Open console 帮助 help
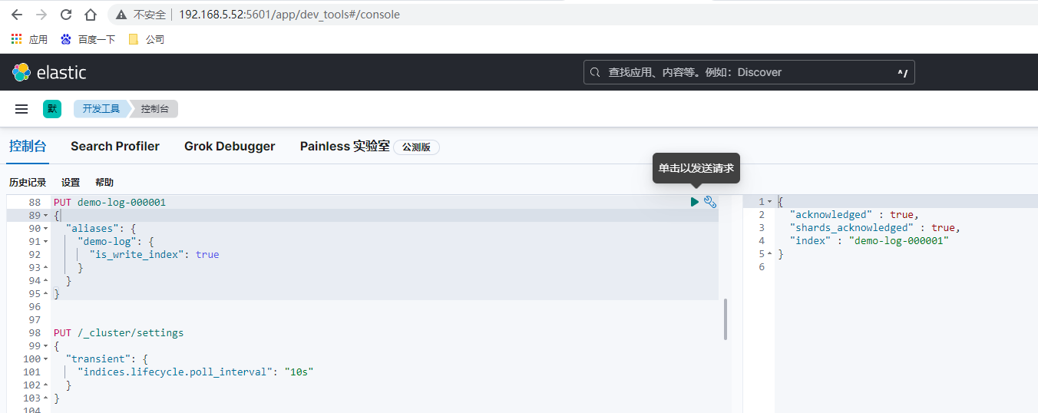1038x413 pixels. [104, 183]
